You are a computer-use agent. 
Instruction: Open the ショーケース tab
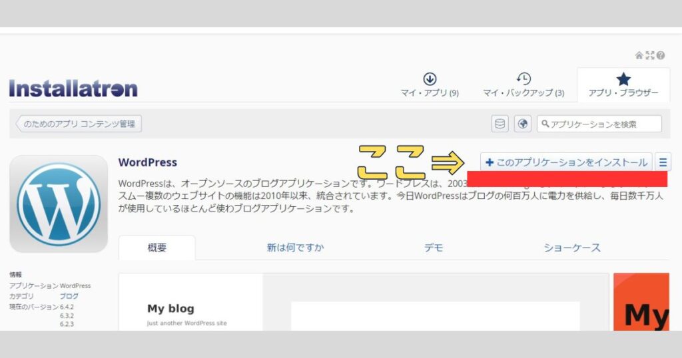click(x=572, y=248)
